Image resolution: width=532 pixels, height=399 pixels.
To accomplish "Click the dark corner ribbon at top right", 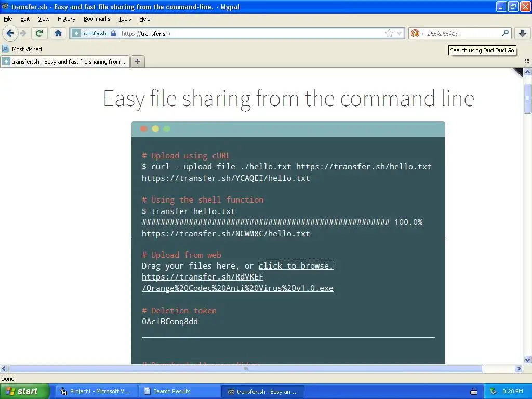I will [x=518, y=72].
